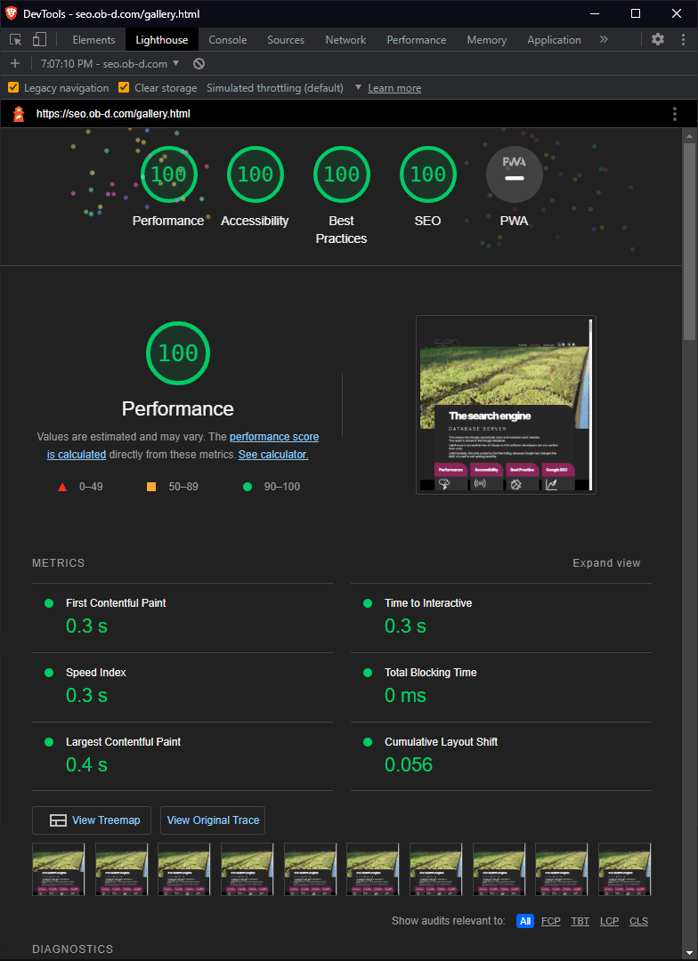Open the DevTools kebab menu
Viewport: 698px width, 961px height.
tap(683, 40)
